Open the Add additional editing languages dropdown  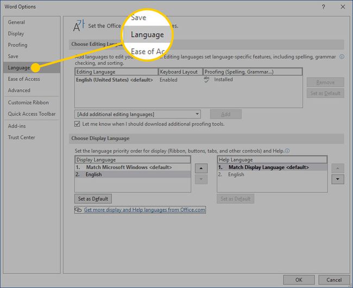137,114
